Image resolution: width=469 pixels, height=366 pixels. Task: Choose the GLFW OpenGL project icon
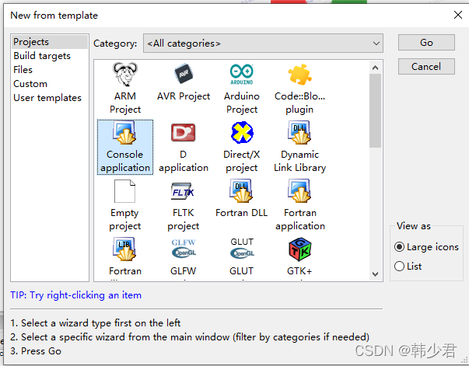[184, 249]
